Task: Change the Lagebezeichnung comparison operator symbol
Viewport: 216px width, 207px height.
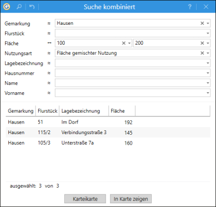Action: 49,63
